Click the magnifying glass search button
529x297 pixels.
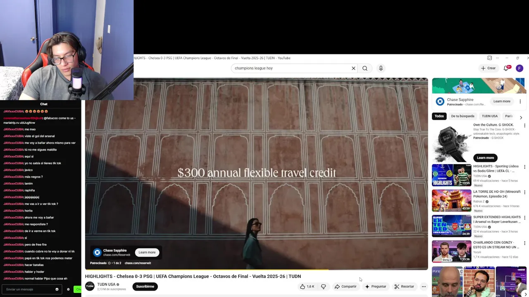click(x=365, y=68)
